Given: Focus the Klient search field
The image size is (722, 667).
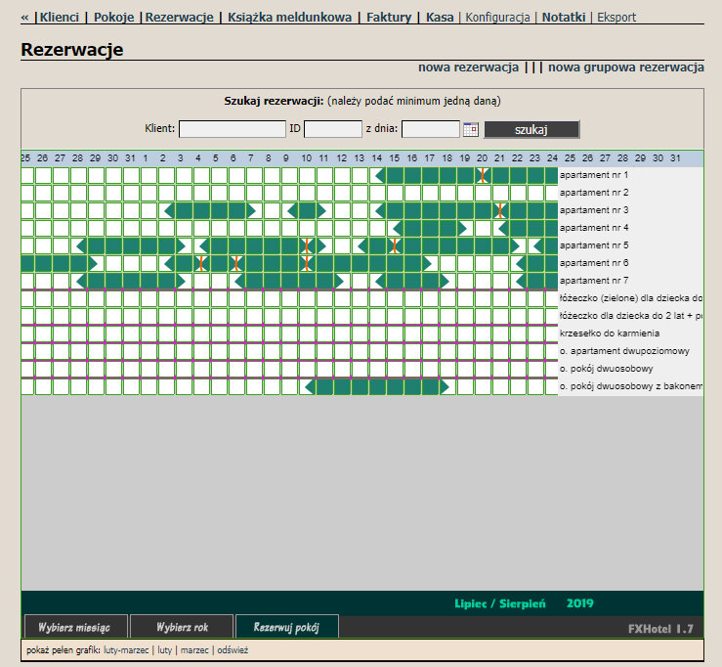Looking at the screenshot, I should coord(232,129).
